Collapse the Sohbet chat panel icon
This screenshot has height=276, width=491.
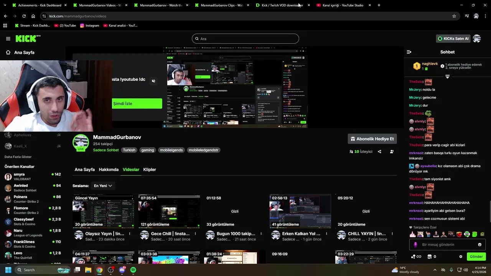[409, 52]
